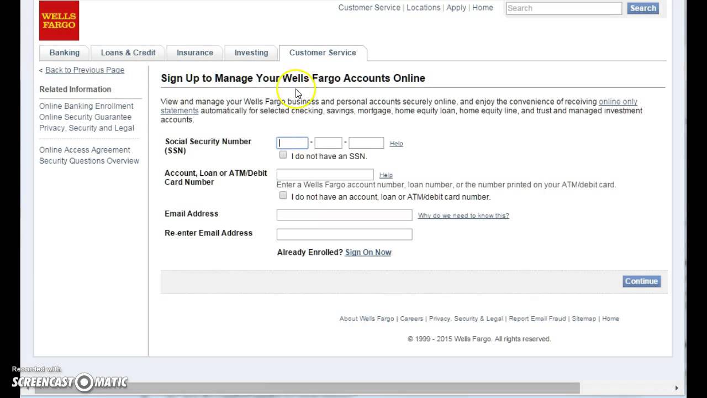The height and width of the screenshot is (398, 707).
Task: Click last SSN field box
Action: [366, 143]
